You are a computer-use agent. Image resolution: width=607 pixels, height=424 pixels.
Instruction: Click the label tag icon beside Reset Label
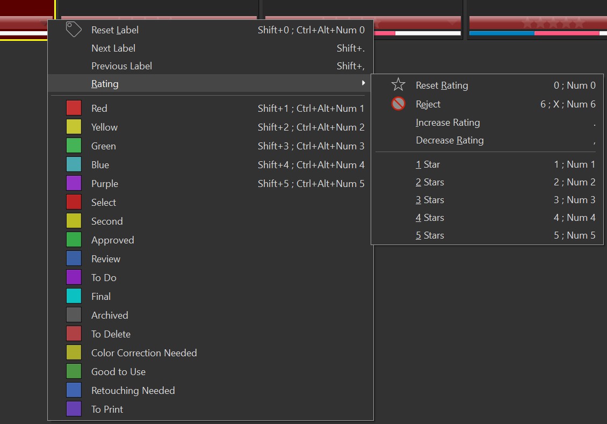[x=74, y=30]
